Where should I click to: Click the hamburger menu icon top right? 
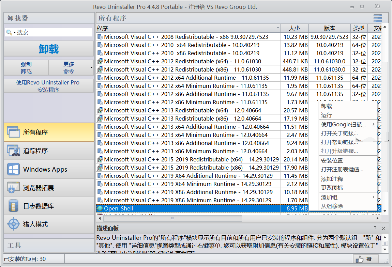coord(377,18)
